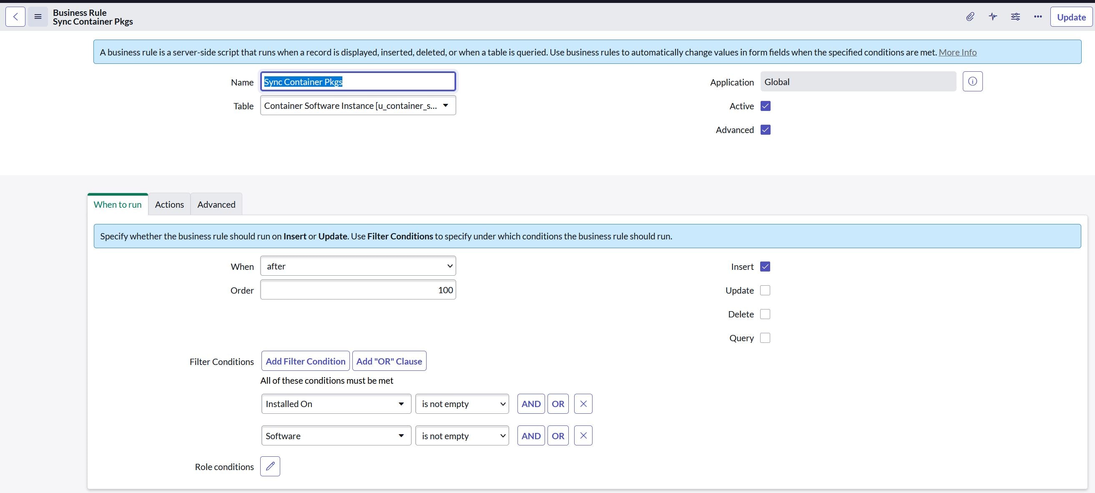Click the info icon beside Application field
1095x493 pixels.
[x=972, y=81]
